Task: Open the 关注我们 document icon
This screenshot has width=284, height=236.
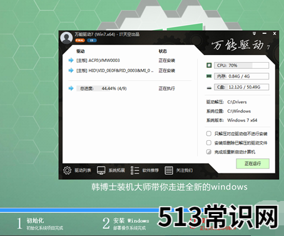Action: click(169, 170)
